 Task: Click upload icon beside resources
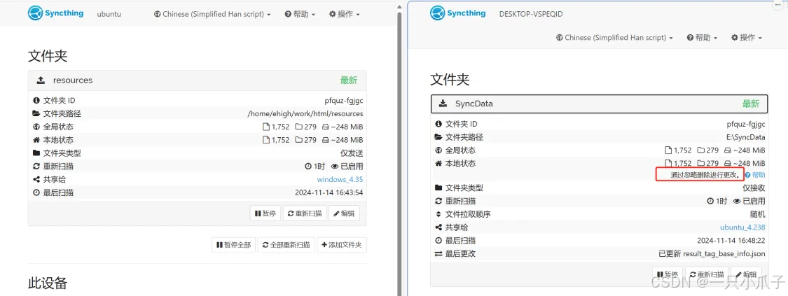[41, 80]
